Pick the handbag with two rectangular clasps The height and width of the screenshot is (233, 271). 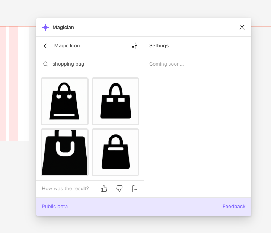115,101
